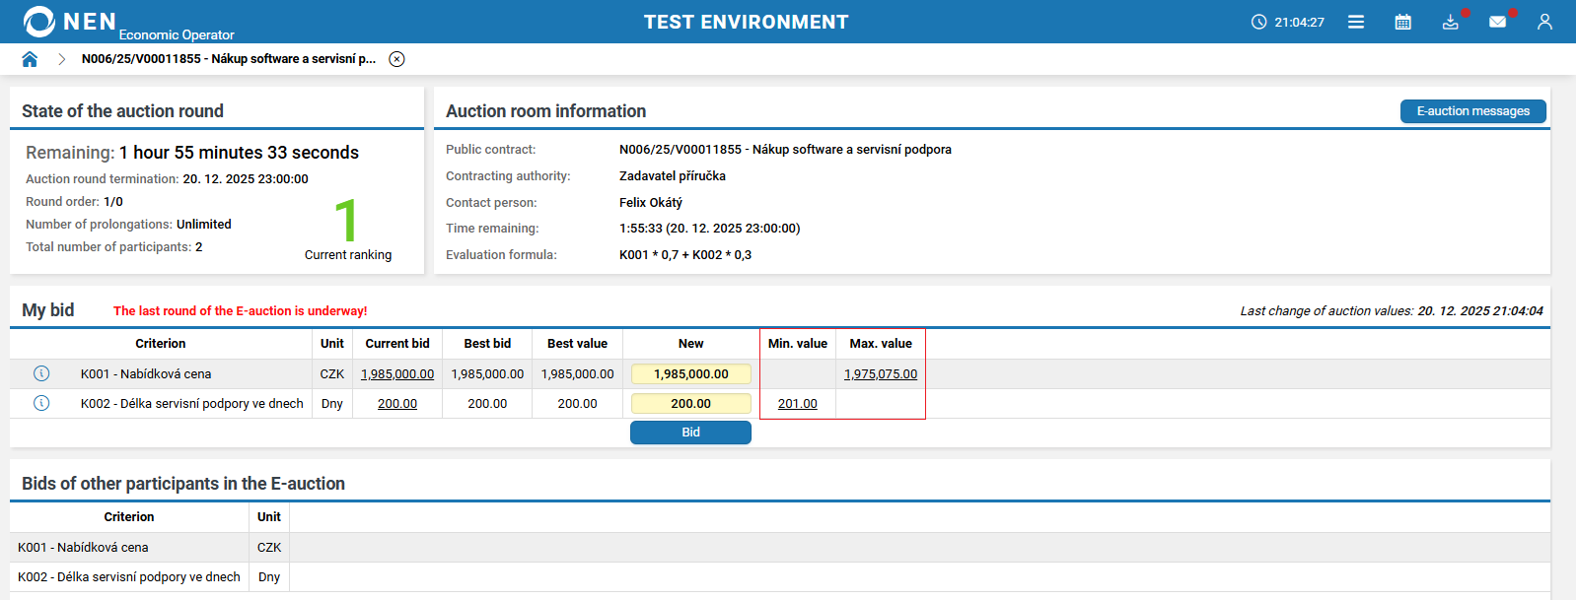Open E-auction messages
1576x600 pixels.
tap(1472, 111)
